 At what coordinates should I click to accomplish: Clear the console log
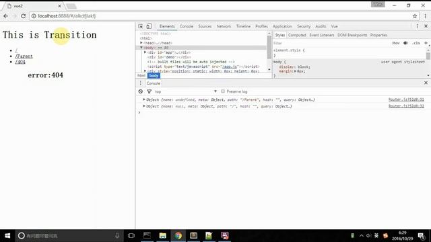[x=141, y=91]
